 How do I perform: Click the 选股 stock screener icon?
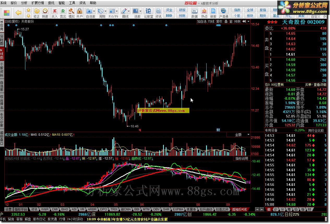[135, 11]
